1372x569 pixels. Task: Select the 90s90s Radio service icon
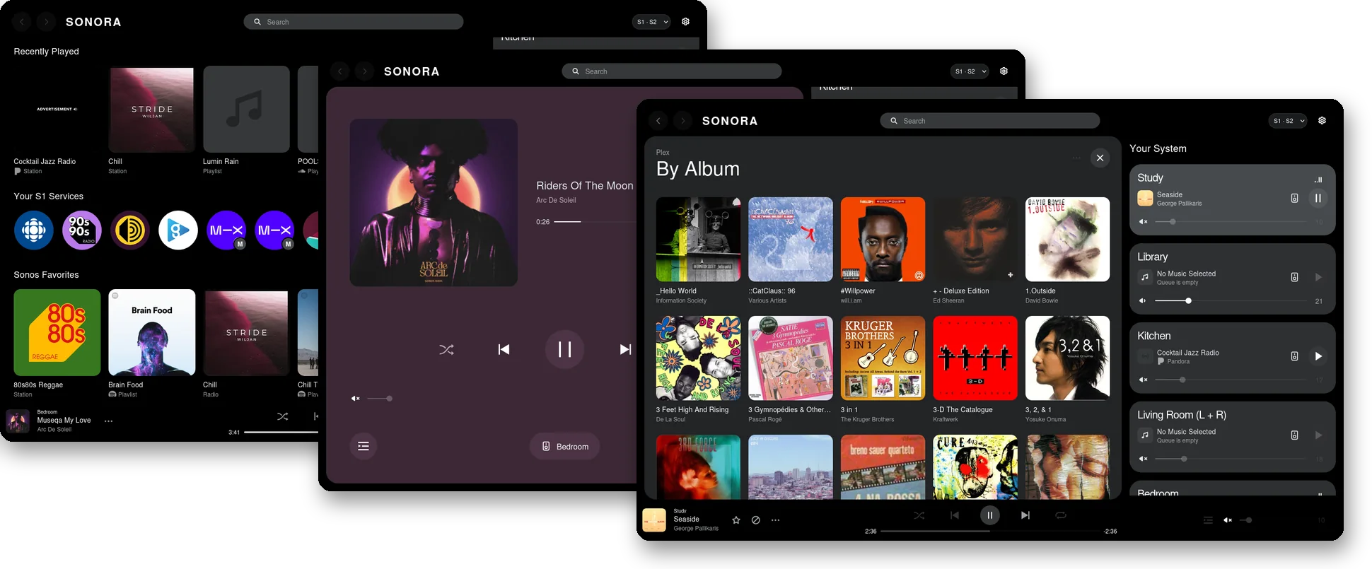82,230
